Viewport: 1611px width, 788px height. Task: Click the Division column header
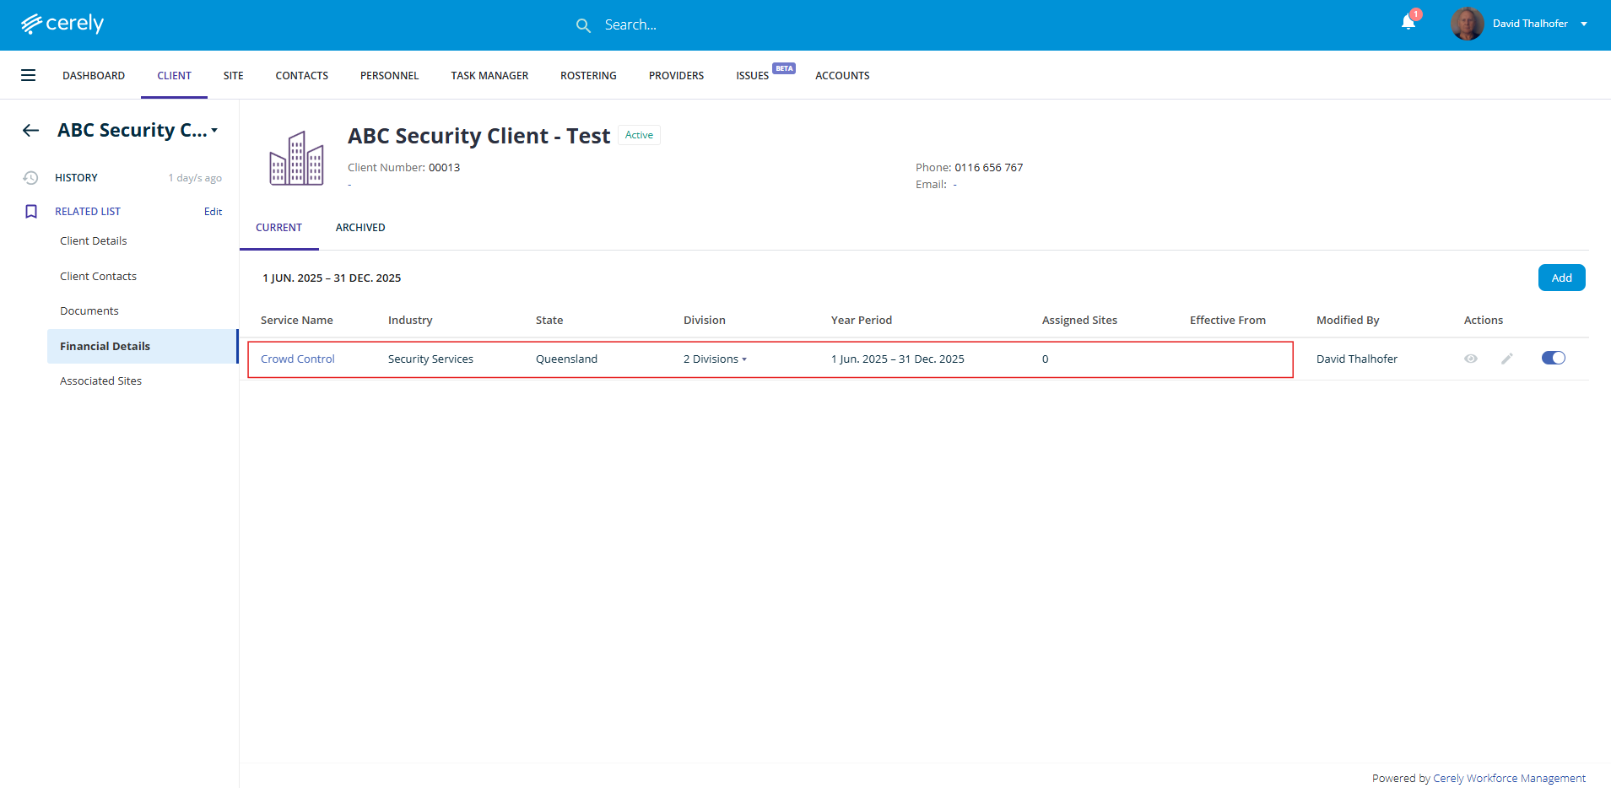[x=705, y=320]
